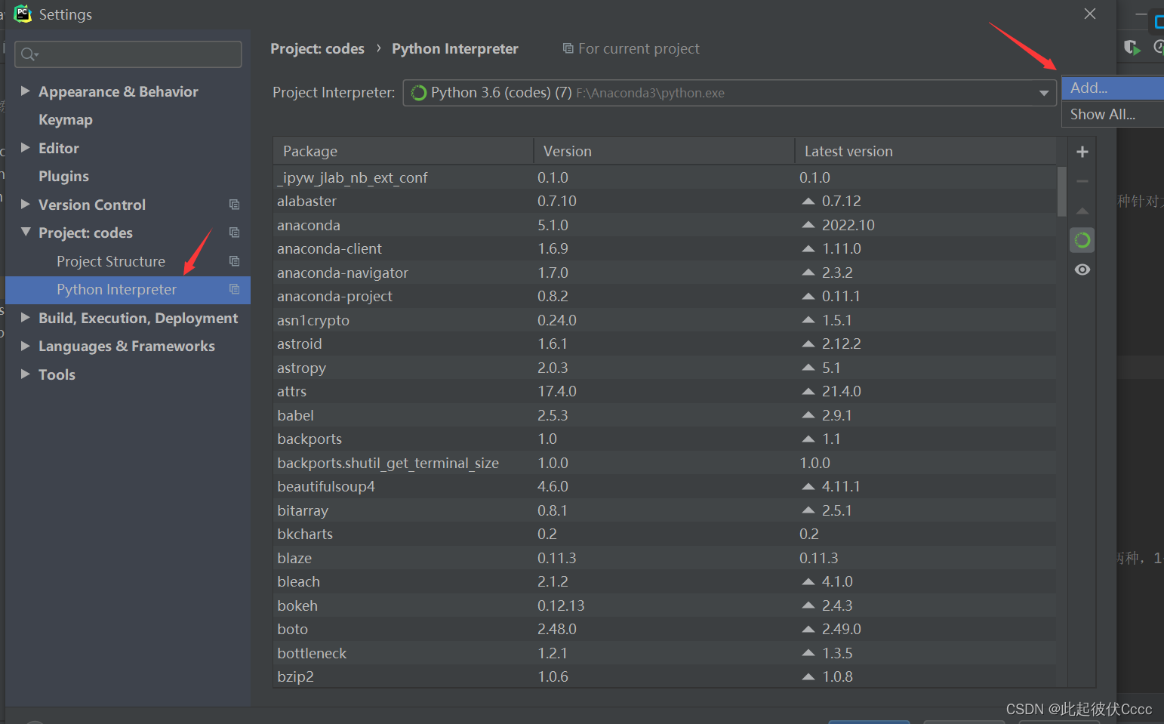Open Project Structure settings
This screenshot has height=724, width=1164.
click(x=111, y=261)
